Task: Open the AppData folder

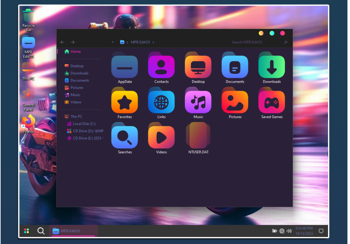Action: pyautogui.click(x=125, y=68)
